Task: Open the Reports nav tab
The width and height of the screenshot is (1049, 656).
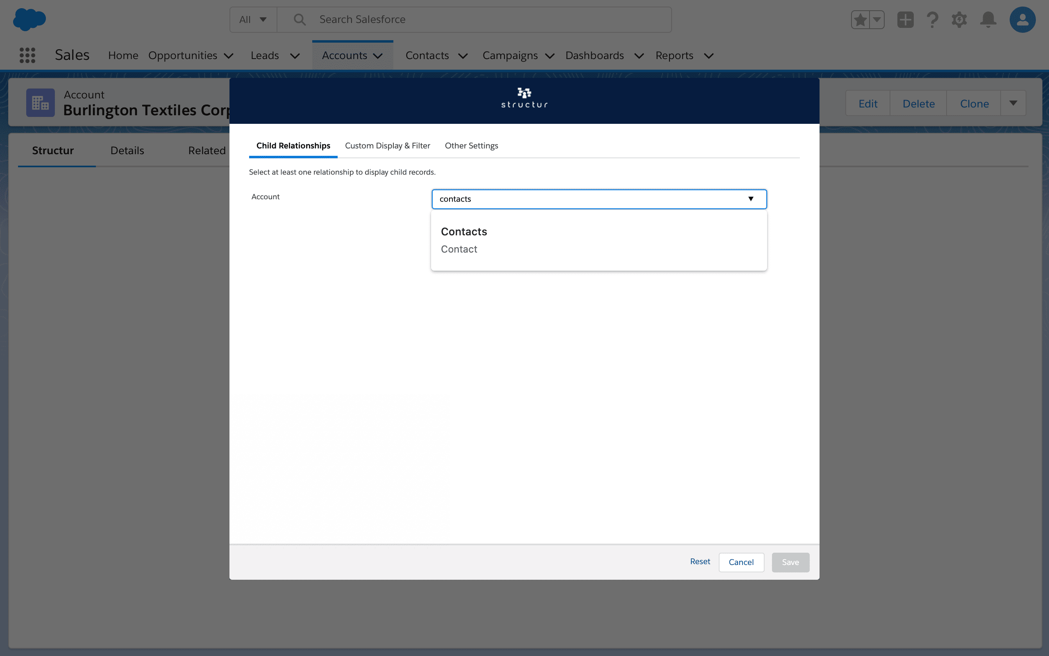Action: [x=674, y=55]
